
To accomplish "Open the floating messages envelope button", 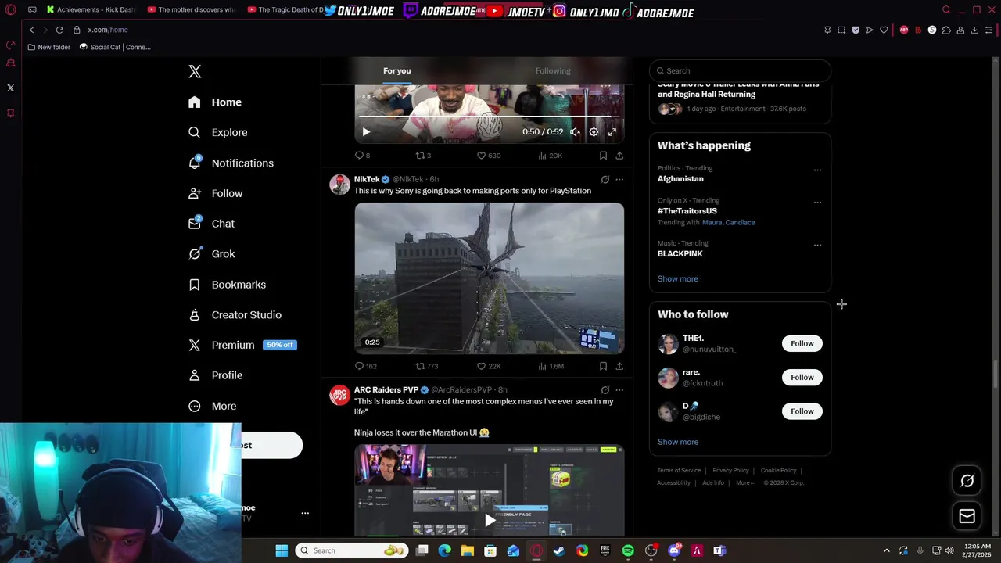I will point(967,516).
